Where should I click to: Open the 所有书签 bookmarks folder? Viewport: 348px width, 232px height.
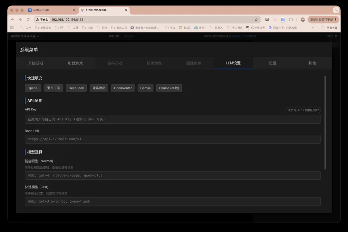point(329,28)
